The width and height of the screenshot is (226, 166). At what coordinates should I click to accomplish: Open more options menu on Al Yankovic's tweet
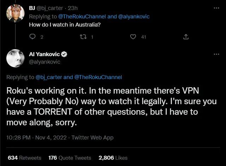pyautogui.click(x=216, y=54)
